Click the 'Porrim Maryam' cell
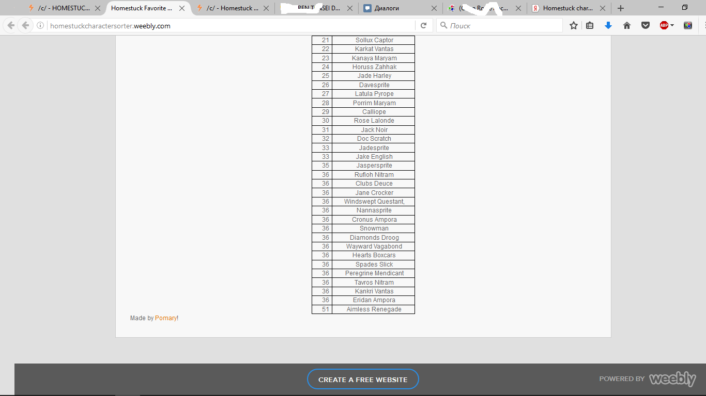Image resolution: width=706 pixels, height=396 pixels. pyautogui.click(x=374, y=103)
